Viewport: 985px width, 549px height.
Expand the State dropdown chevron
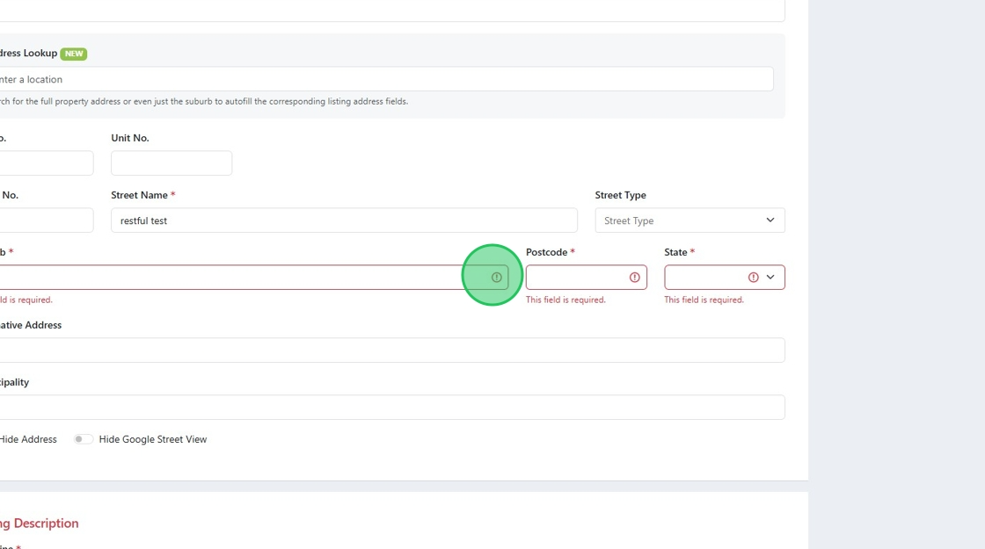(771, 278)
